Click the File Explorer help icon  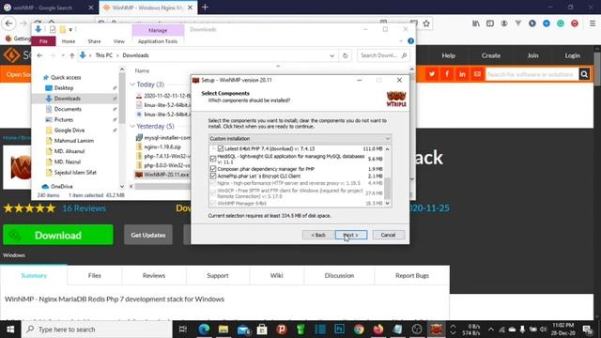tap(411, 41)
